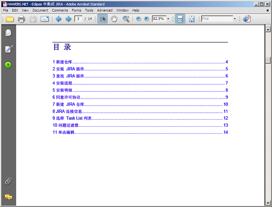Go to next page with right arrow
The width and height of the screenshot is (272, 207).
pyautogui.click(x=68, y=19)
